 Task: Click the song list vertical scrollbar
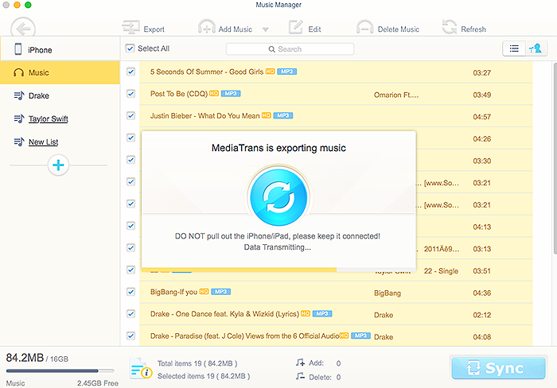[555, 158]
